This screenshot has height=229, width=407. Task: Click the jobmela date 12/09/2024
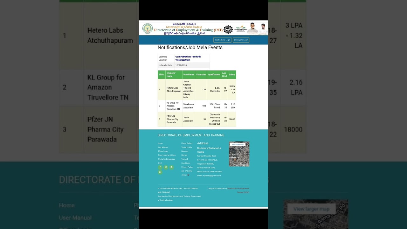pos(181,65)
